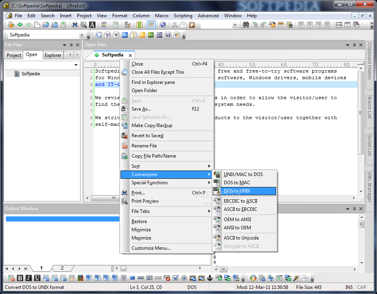
Task: Open the Format menu
Action: coord(119,16)
